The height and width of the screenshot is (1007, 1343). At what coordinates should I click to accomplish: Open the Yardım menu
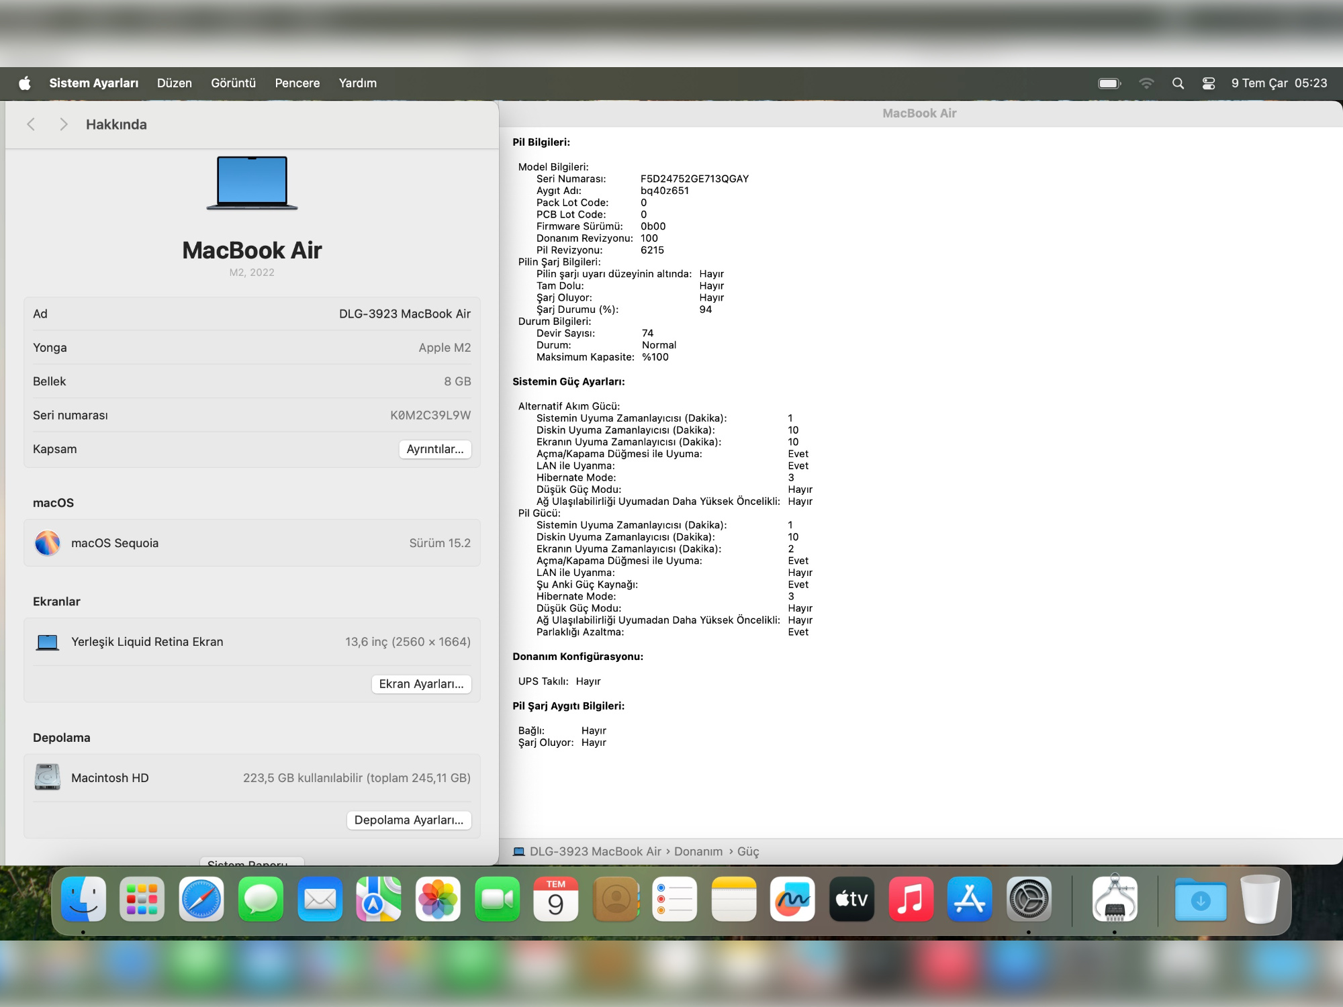[358, 83]
